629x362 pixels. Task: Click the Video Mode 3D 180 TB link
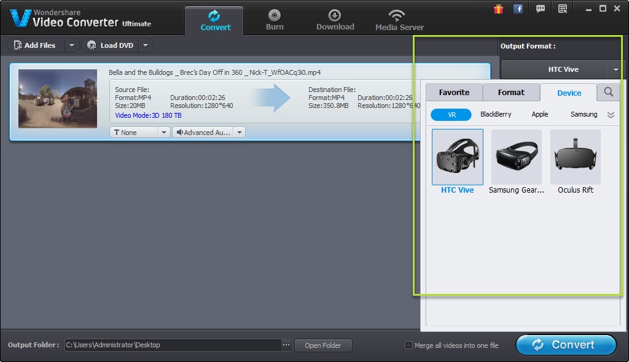coord(148,115)
